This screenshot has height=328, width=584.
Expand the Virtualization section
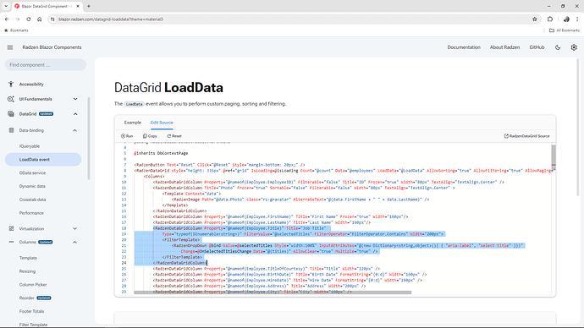(x=74, y=229)
